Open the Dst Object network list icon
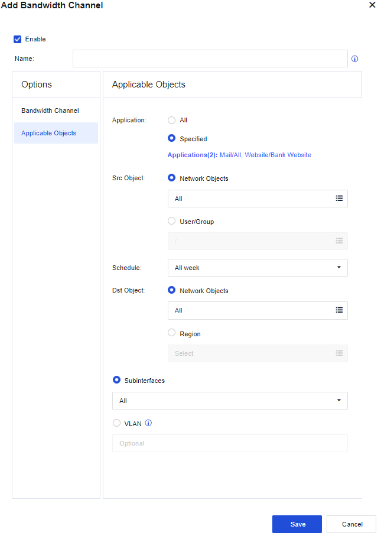The height and width of the screenshot is (536, 381). (x=339, y=310)
